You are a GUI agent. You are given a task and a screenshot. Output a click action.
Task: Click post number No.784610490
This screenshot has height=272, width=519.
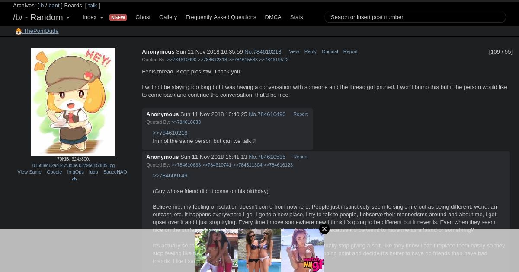pyautogui.click(x=267, y=114)
